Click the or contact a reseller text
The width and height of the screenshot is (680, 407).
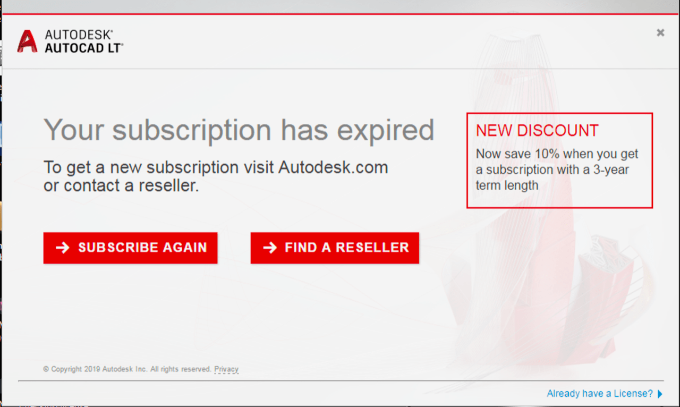[121, 186]
